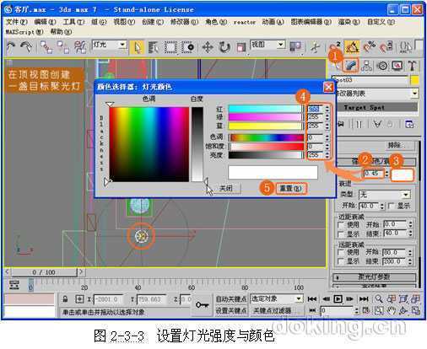
Task: Click the Undo arrow icon
Action: tap(11, 47)
